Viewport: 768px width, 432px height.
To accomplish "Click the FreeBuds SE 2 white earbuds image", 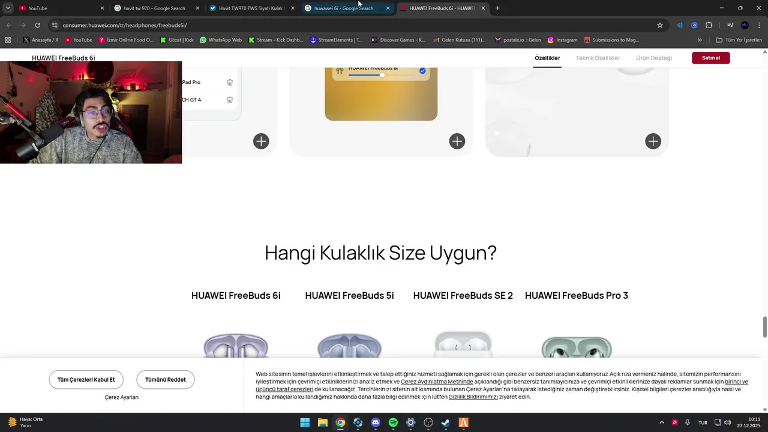I will point(463,345).
